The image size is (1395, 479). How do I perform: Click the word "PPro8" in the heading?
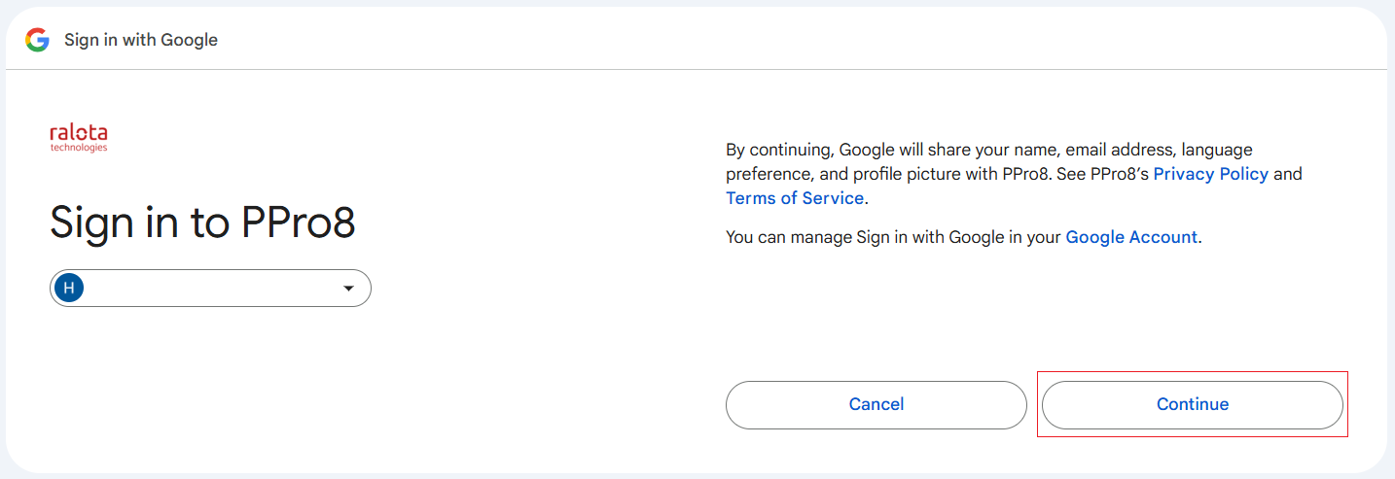(x=297, y=222)
